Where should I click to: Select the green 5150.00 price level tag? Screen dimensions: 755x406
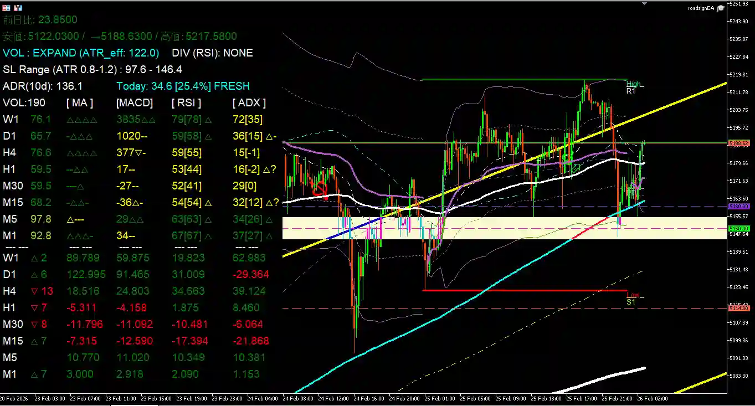point(738,228)
